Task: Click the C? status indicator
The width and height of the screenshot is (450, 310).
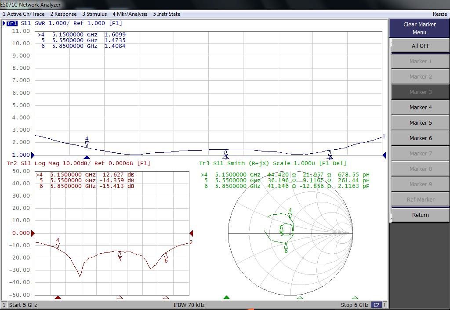Action: pyautogui.click(x=377, y=305)
